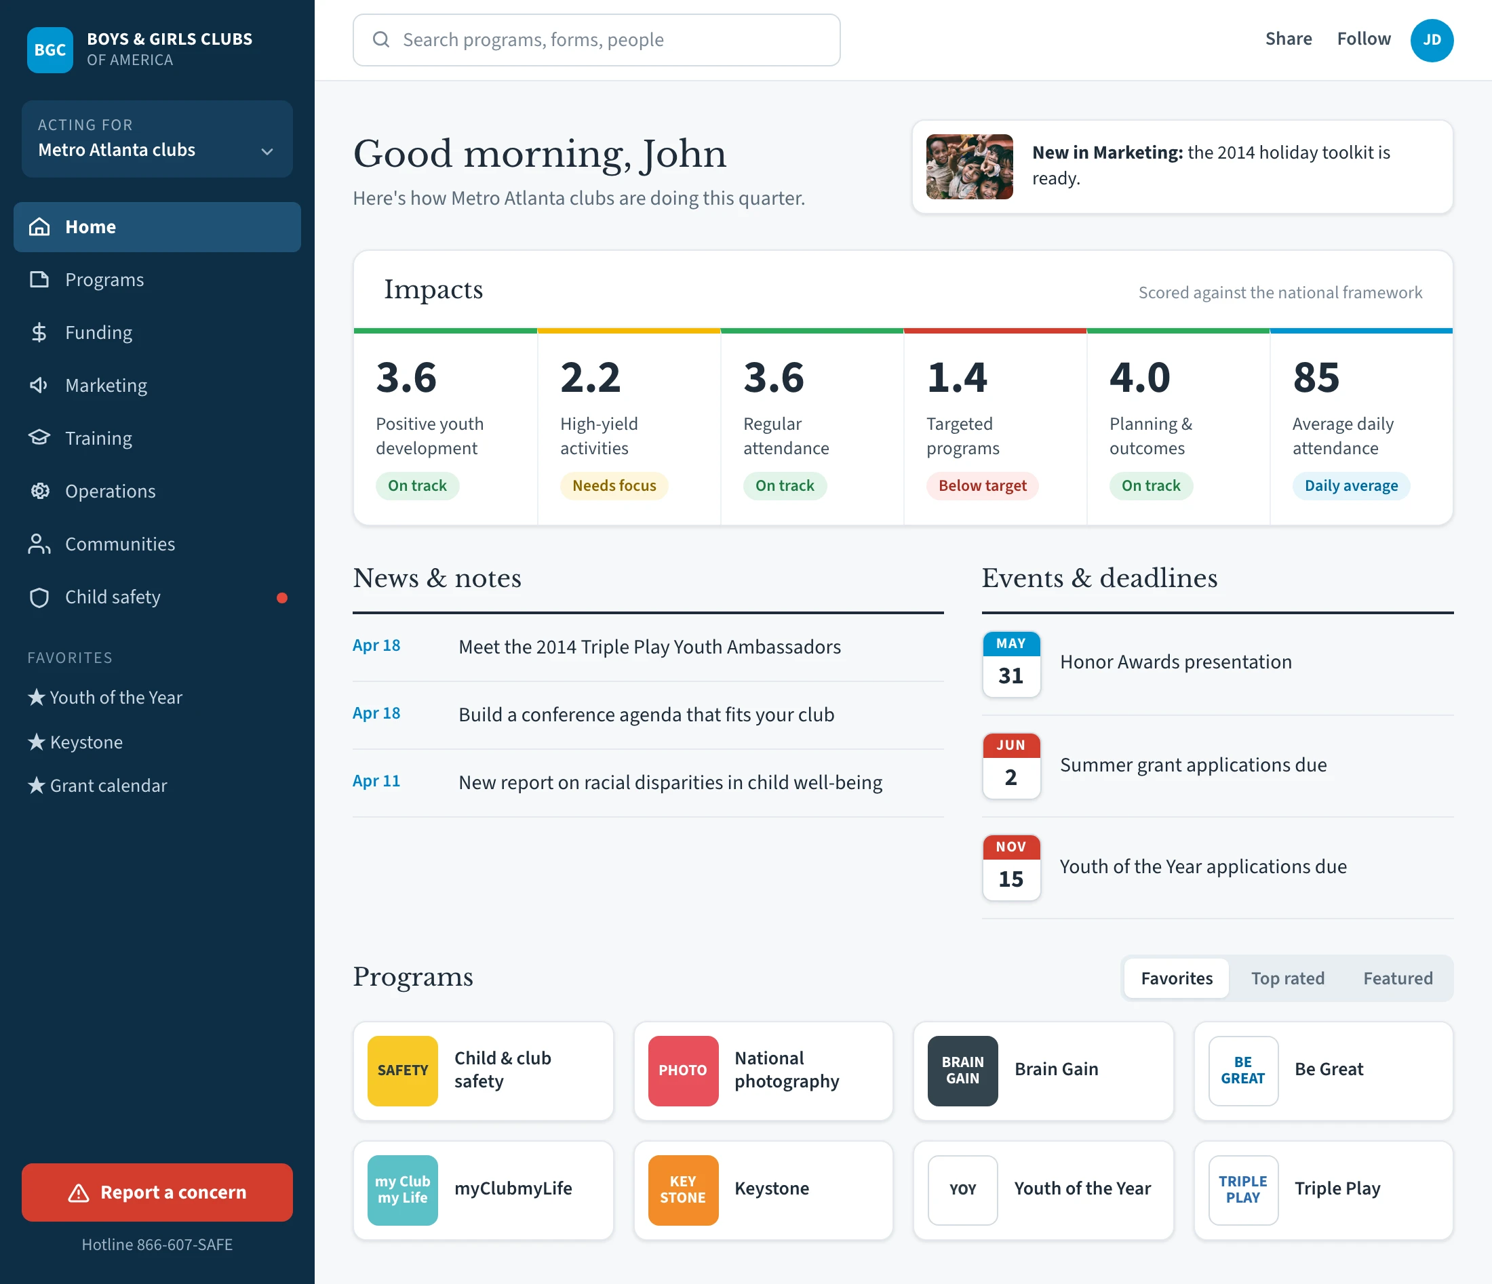Open the Be Great program card
Screen dimensions: 1492x1284
coord(1322,1070)
